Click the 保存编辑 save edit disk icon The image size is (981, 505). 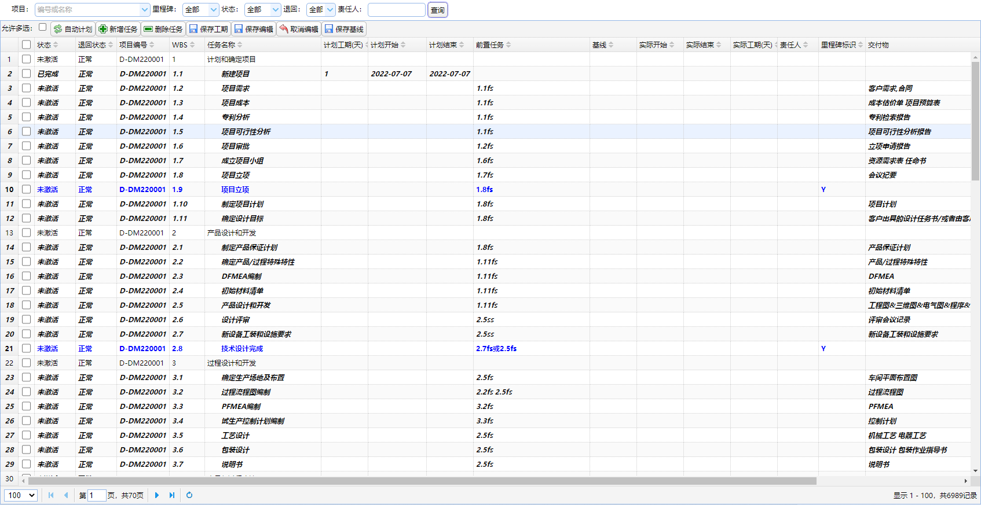239,29
